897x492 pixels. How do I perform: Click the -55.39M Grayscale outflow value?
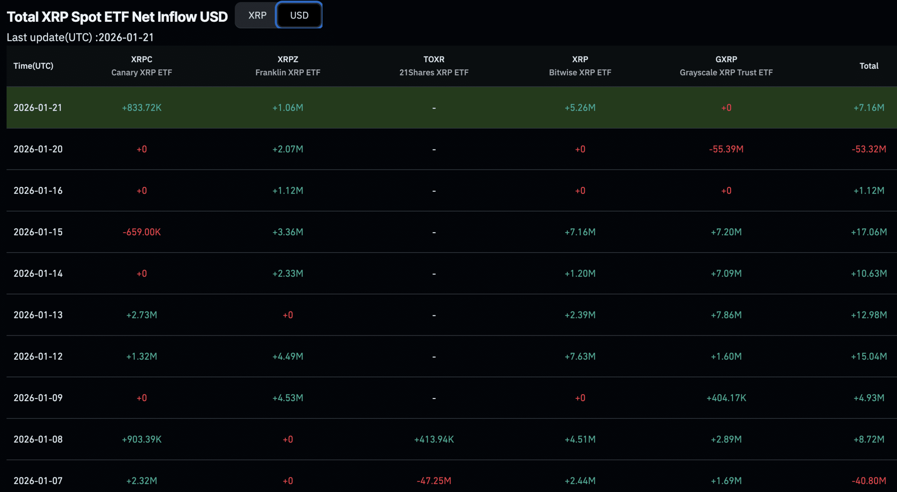coord(726,149)
